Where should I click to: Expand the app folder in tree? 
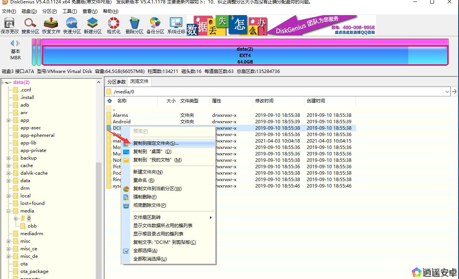(x=8, y=120)
